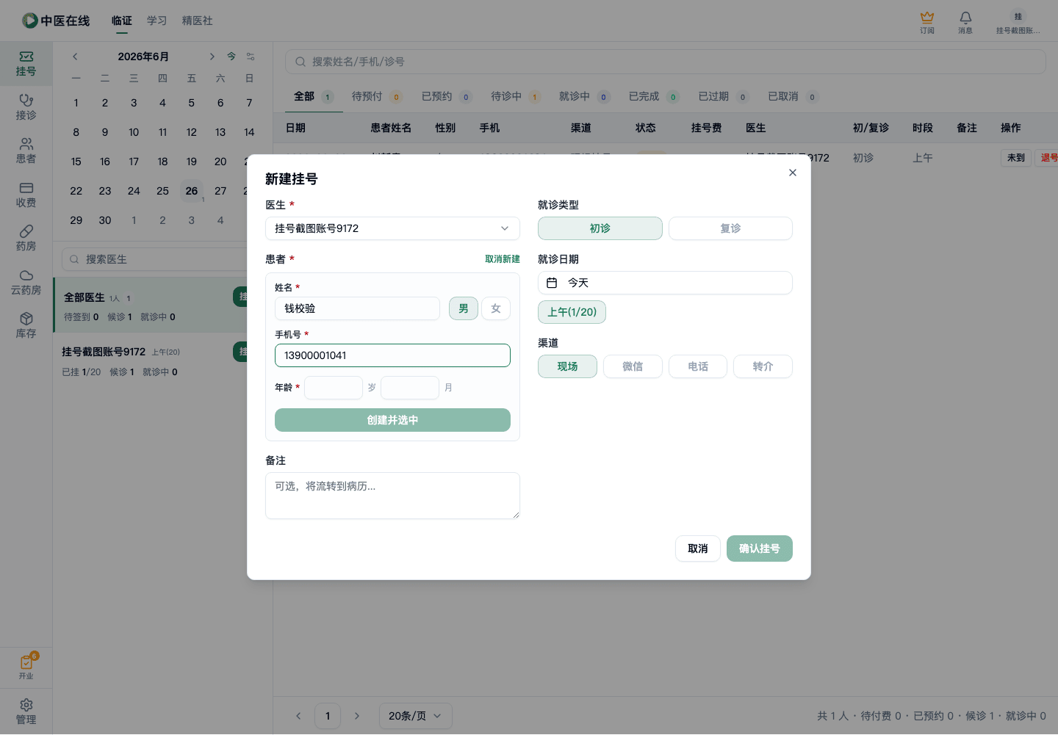Focus the 手机号 input field
1058x735 pixels.
(392, 355)
